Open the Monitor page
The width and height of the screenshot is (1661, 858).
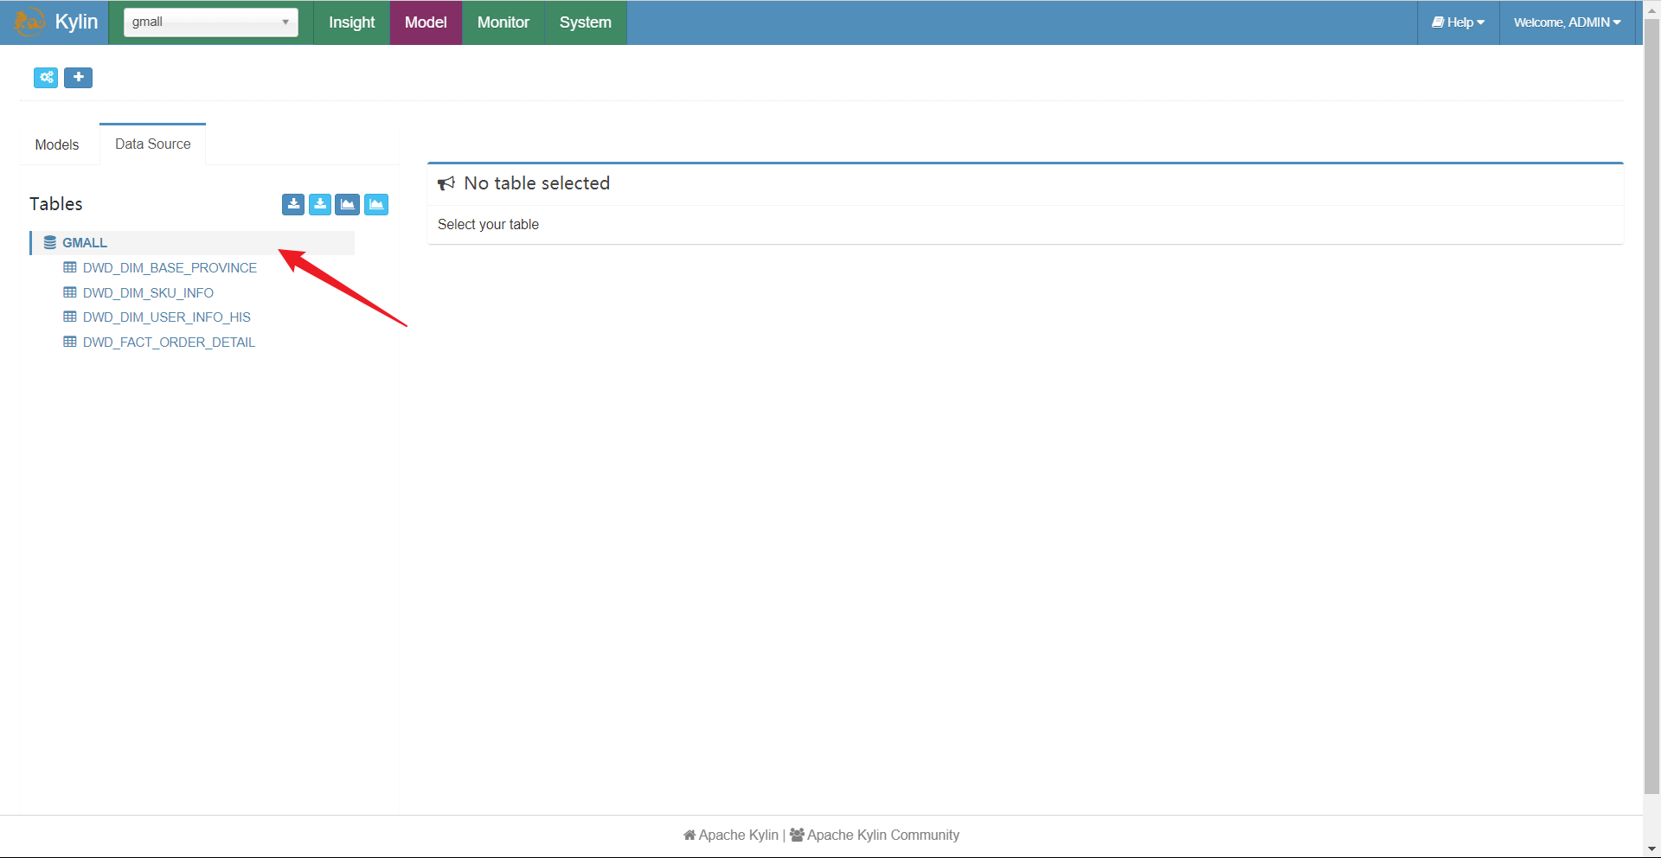tap(503, 22)
